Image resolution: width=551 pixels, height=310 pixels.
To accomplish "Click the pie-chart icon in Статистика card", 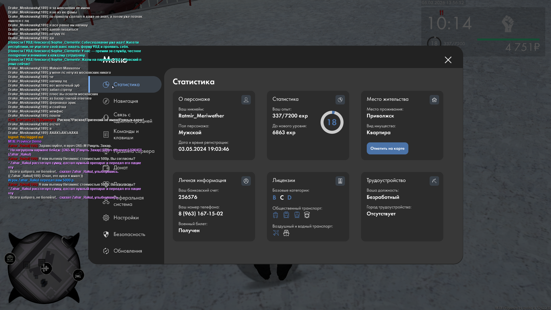I will pyautogui.click(x=340, y=100).
